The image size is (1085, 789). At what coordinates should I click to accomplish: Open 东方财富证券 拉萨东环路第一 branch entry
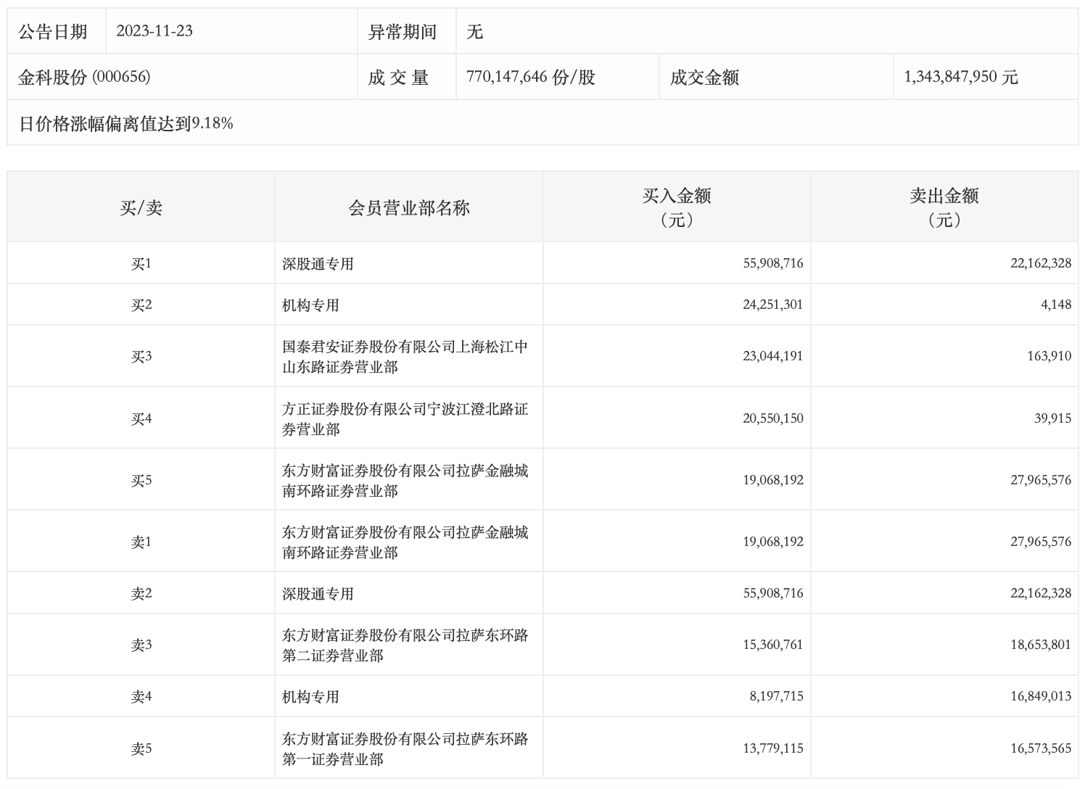405,749
